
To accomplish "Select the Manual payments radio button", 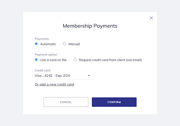I will tap(64, 44).
